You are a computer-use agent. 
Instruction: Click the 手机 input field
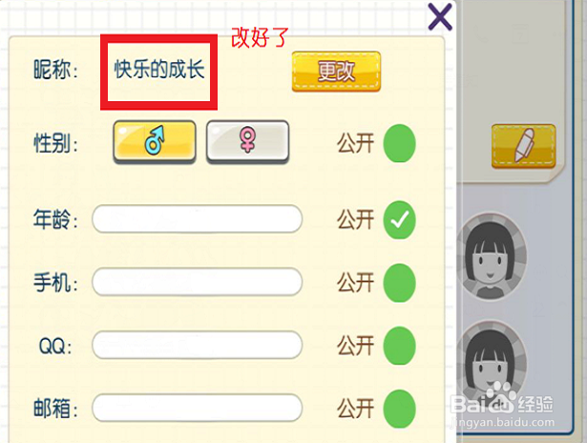(x=197, y=282)
